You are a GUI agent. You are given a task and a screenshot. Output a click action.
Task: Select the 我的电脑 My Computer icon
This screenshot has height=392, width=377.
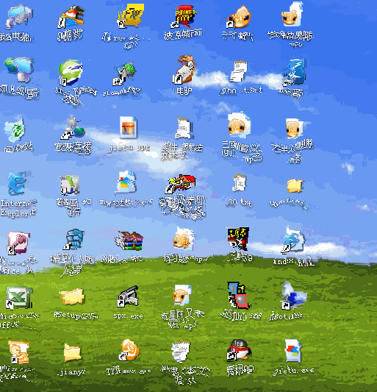click(x=19, y=17)
